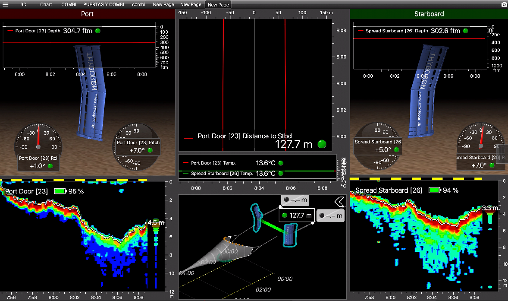Image resolution: width=508 pixels, height=301 pixels.
Task: Open the hamburger menu icon
Action: click(5, 4)
